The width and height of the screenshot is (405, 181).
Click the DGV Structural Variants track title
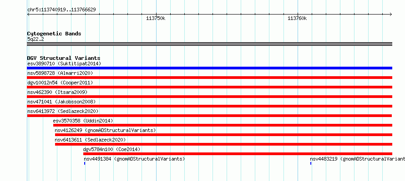(x=64, y=58)
